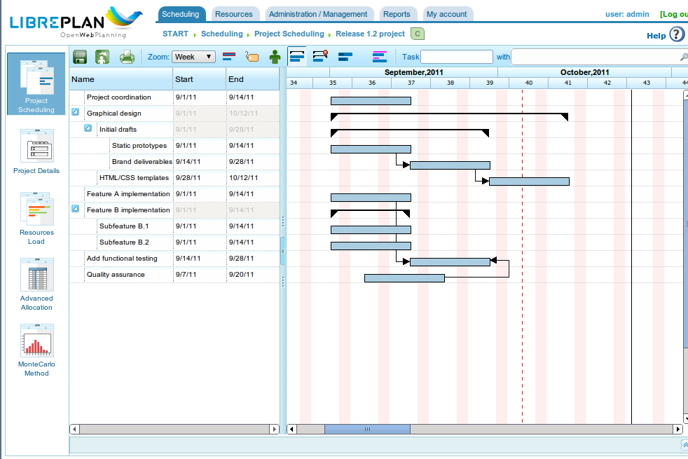This screenshot has height=459, width=688.
Task: Click the Static prototypes task name
Action: pyautogui.click(x=139, y=146)
